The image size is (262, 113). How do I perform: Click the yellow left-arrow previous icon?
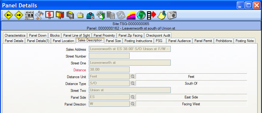8,16
